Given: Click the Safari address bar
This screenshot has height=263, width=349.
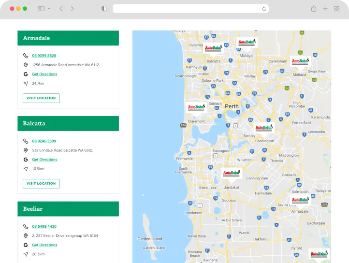Looking at the screenshot, I should 189,9.
